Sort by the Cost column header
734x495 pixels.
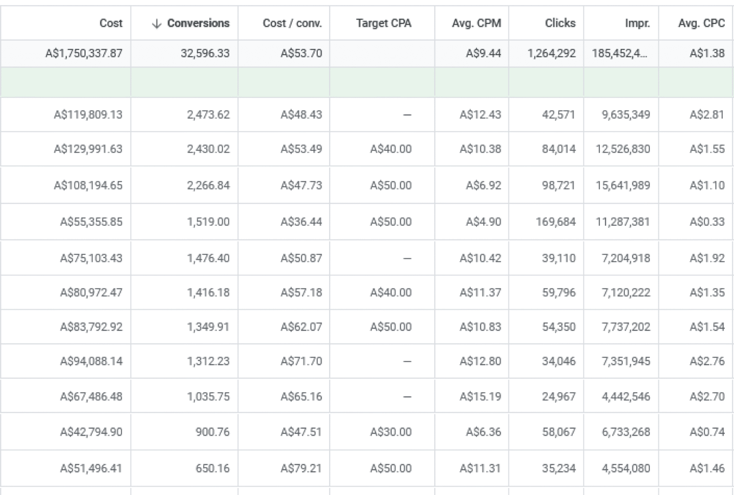pyautogui.click(x=111, y=23)
